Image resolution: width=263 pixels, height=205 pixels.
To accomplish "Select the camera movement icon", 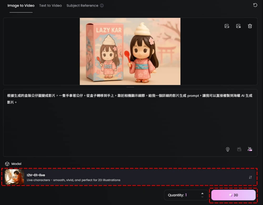I will [x=239, y=149].
